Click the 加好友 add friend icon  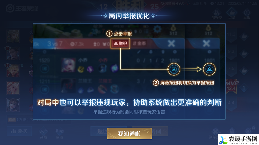217,14
